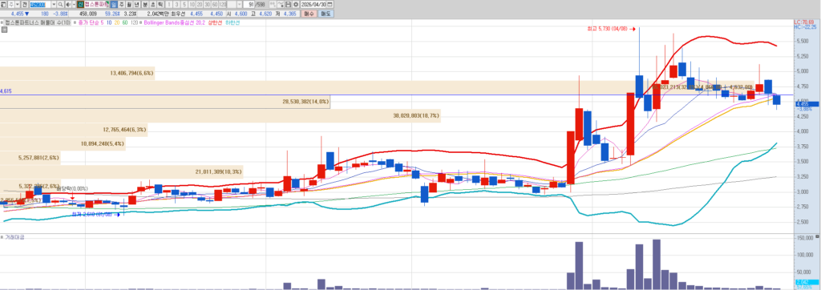Screen dimensions: 821x290
Task: Toggle the 거래대금 volume panel legend box
Action: pyautogui.click(x=2, y=237)
